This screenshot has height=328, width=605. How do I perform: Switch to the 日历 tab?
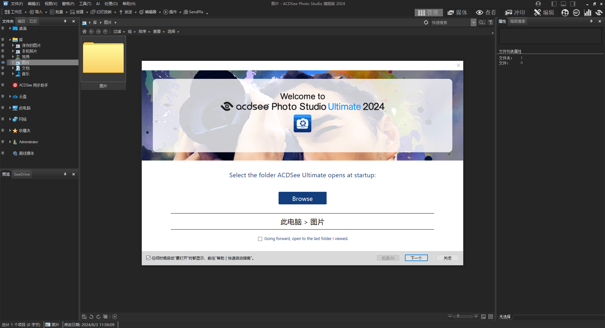coord(32,21)
